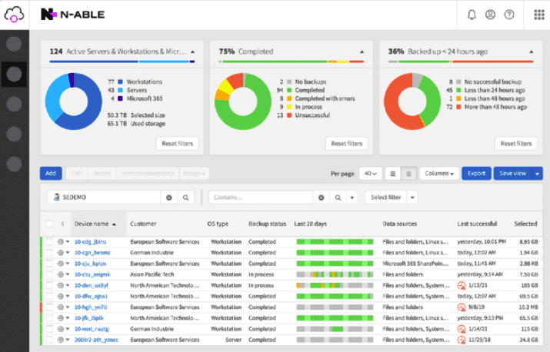Open device icon for 10-den_ux9yf

click(x=60, y=285)
